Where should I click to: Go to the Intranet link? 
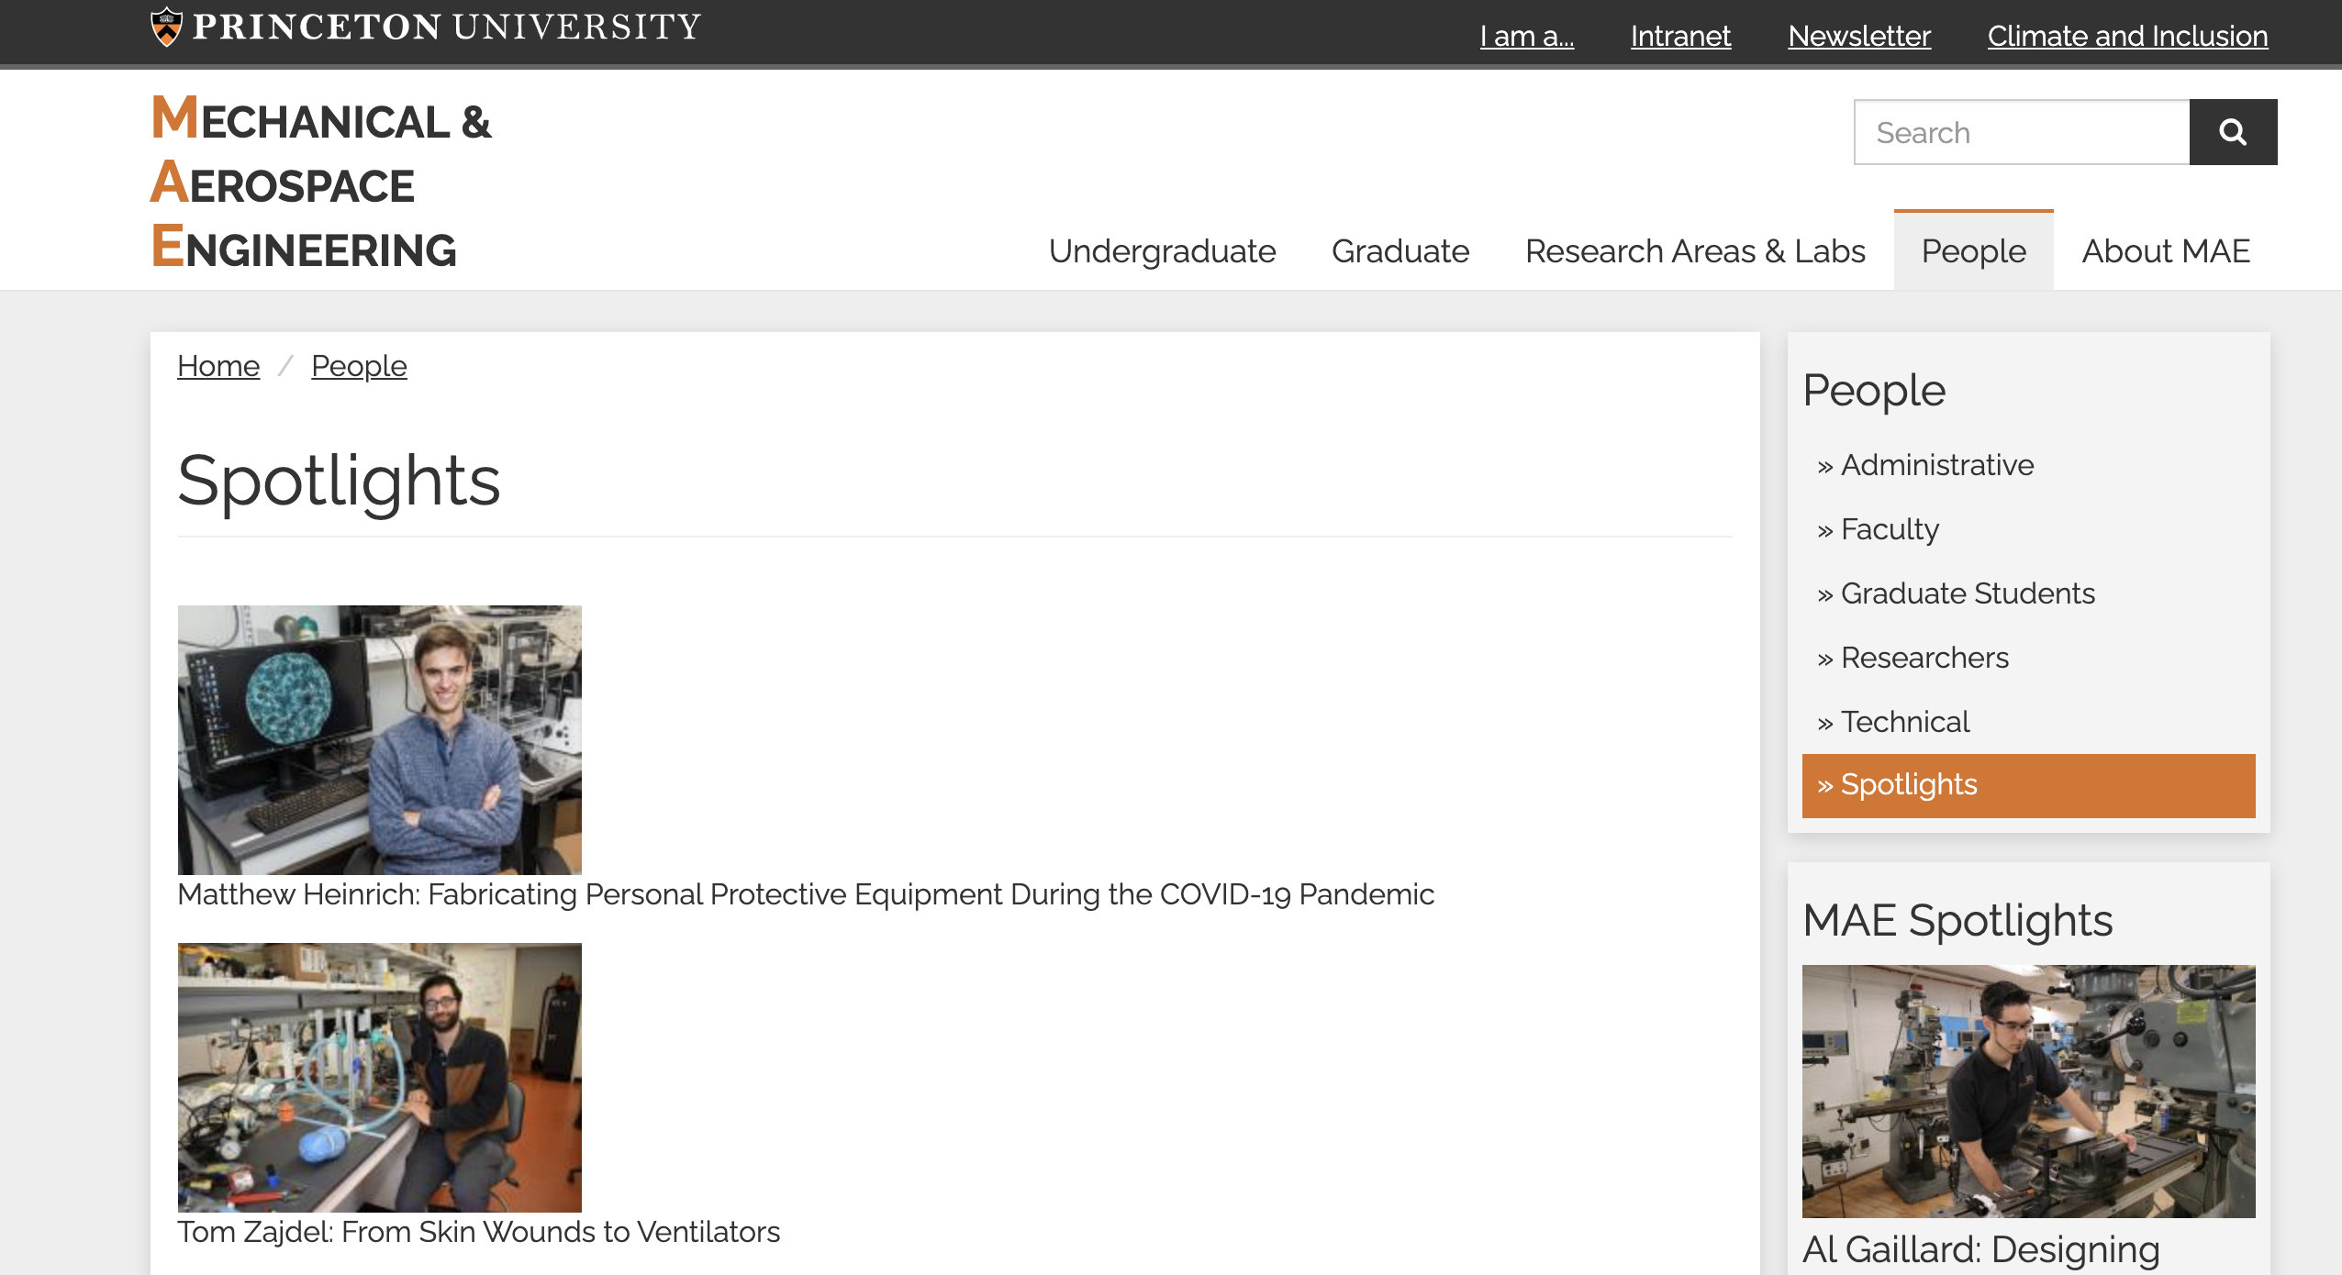point(1680,36)
